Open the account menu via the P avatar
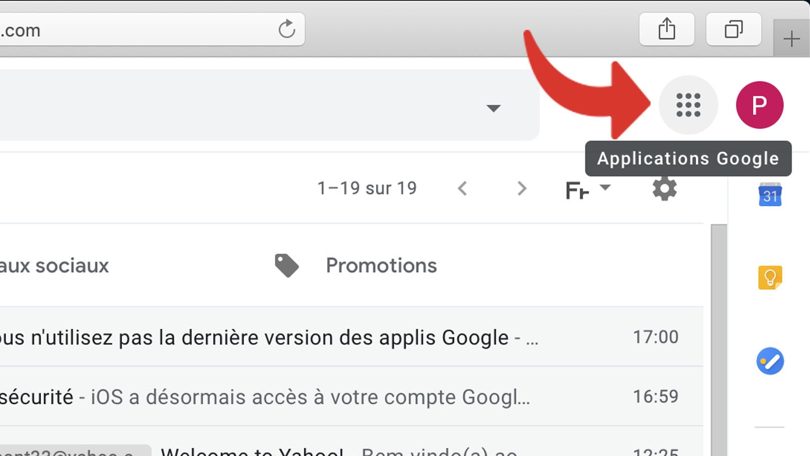 (759, 105)
